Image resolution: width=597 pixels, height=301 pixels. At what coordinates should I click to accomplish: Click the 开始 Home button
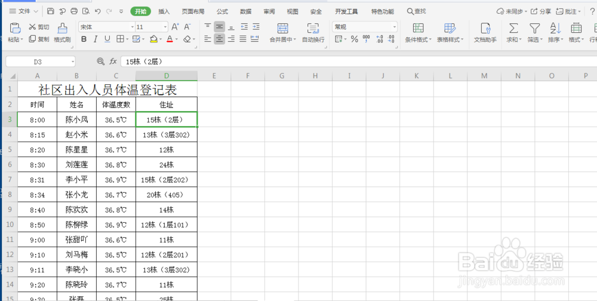point(140,11)
